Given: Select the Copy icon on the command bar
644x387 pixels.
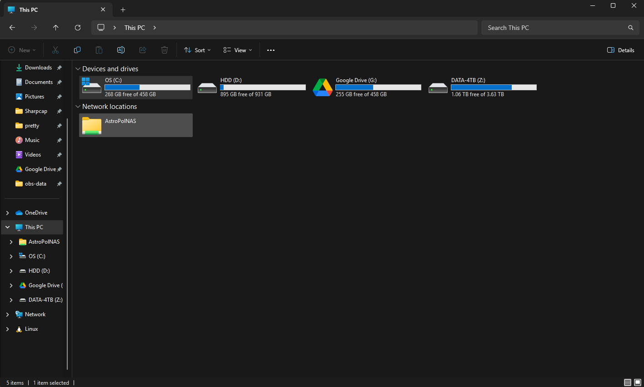Looking at the screenshot, I should [x=77, y=50].
